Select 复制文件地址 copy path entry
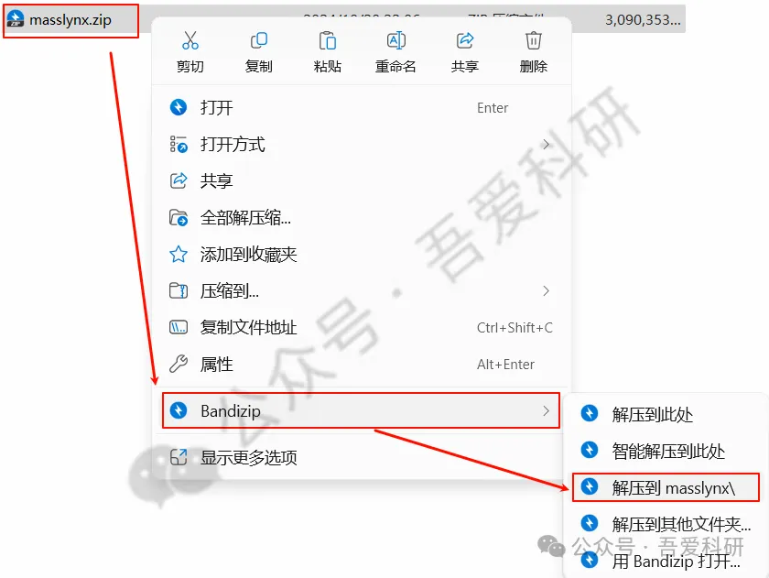The image size is (769, 578). [362, 327]
